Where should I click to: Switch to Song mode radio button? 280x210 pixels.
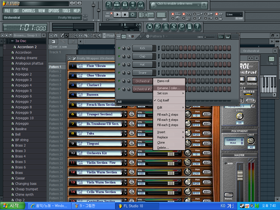tap(112, 16)
